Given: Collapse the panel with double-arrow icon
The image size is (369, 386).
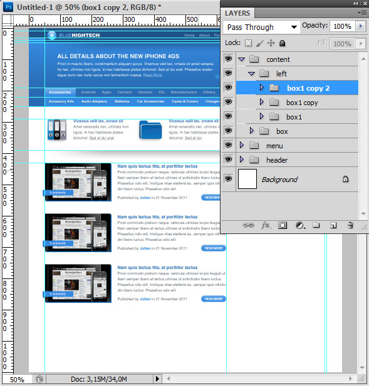Looking at the screenshot, I should coord(355,4).
